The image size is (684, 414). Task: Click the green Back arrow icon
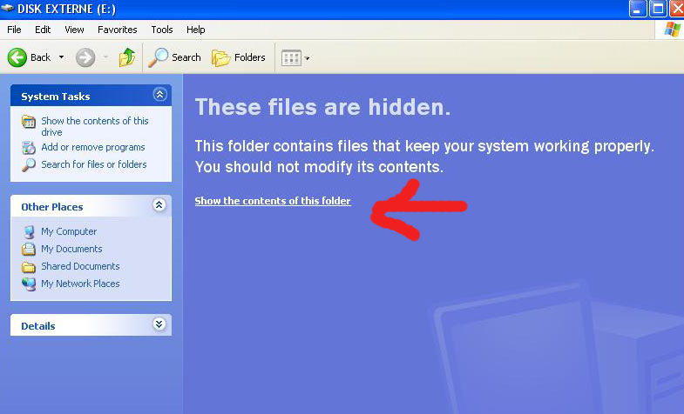click(17, 57)
